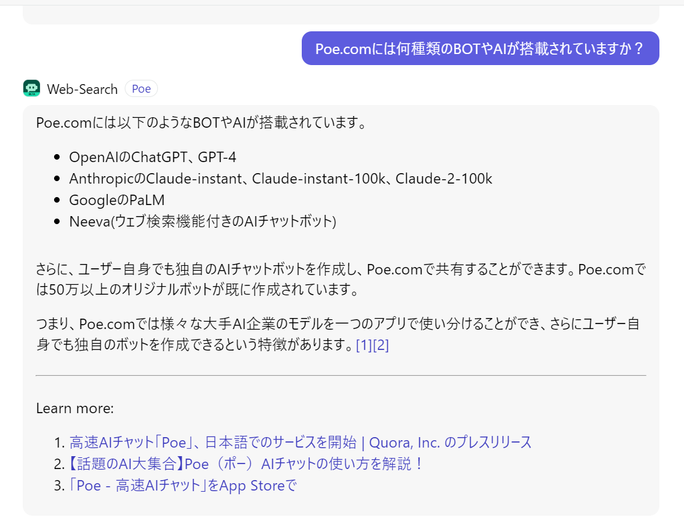Click the Anthropic Claude-instant bullet item

coord(280,179)
